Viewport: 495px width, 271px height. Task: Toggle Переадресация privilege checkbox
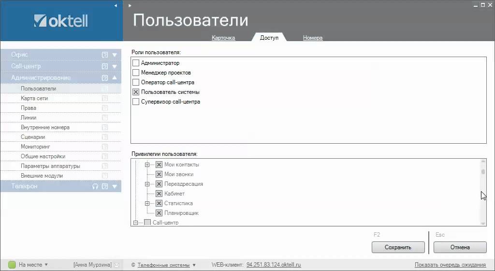pyautogui.click(x=159, y=184)
